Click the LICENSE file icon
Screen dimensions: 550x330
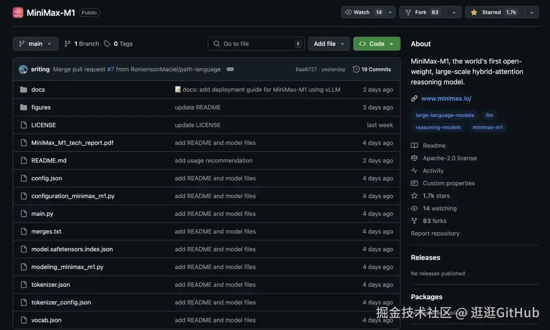[23, 125]
